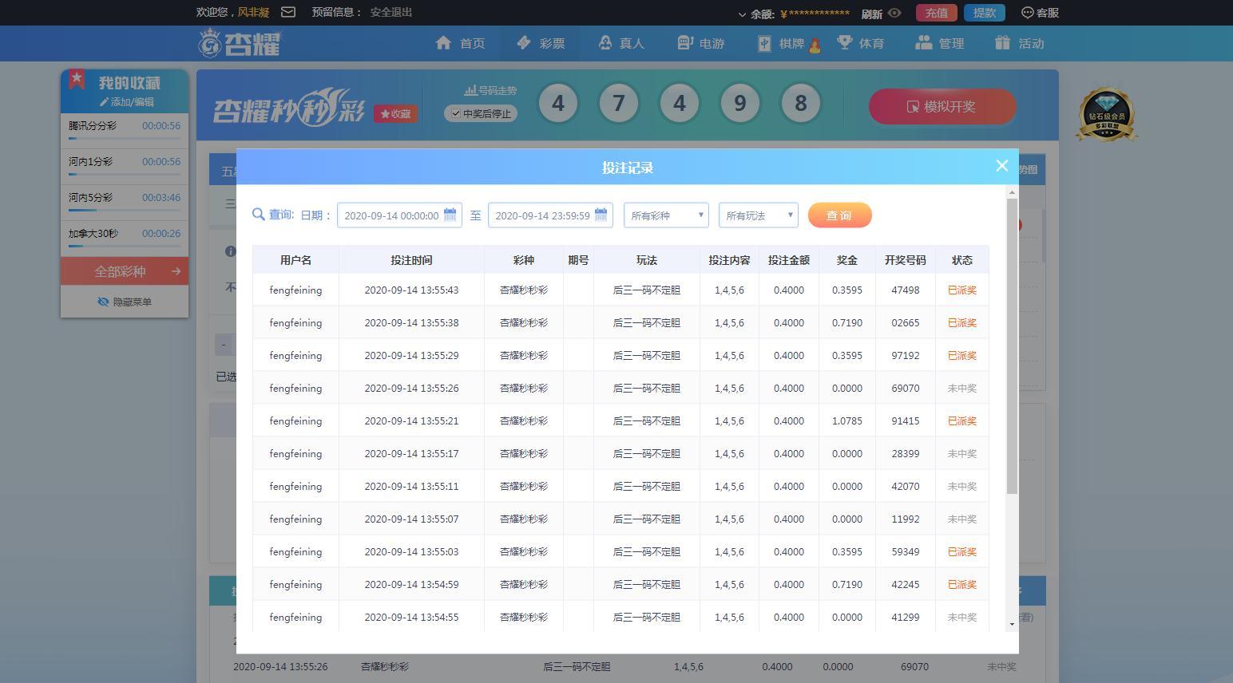This screenshot has height=683, width=1233.
Task: Open the 彩票 lottery menu
Action: 541,43
